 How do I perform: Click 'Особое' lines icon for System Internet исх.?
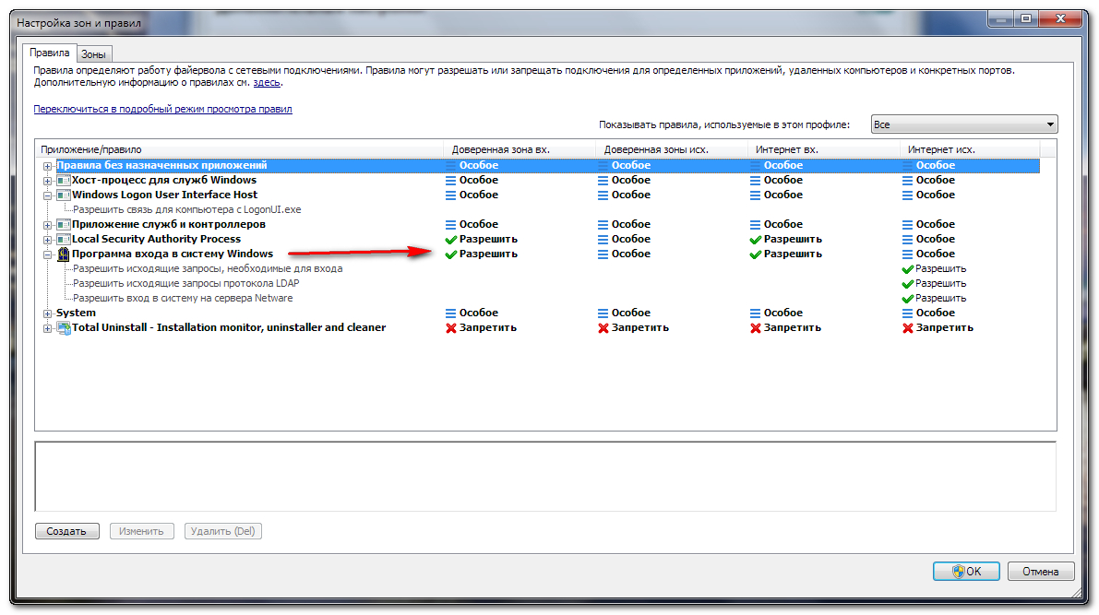(907, 313)
